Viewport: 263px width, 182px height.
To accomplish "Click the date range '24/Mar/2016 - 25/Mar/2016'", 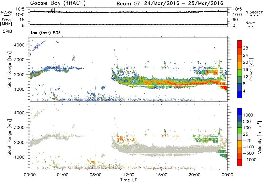I will 184,3.
